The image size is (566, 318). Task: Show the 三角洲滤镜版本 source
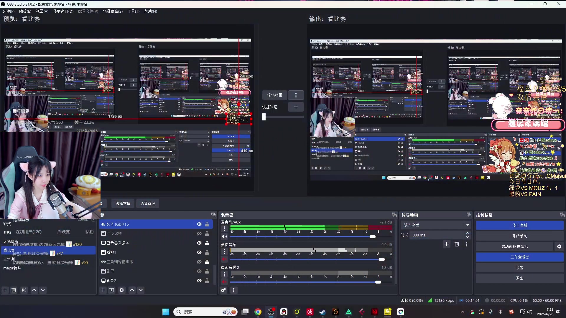pyautogui.click(x=199, y=262)
